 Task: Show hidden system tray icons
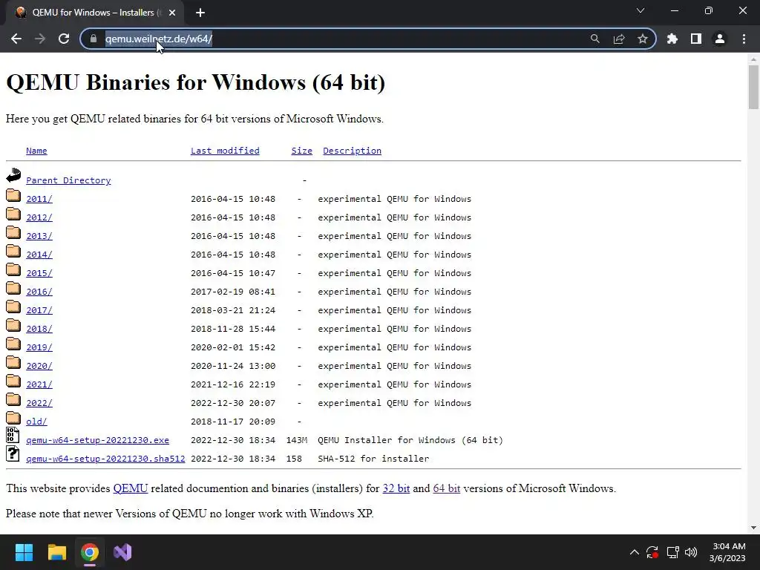click(634, 552)
